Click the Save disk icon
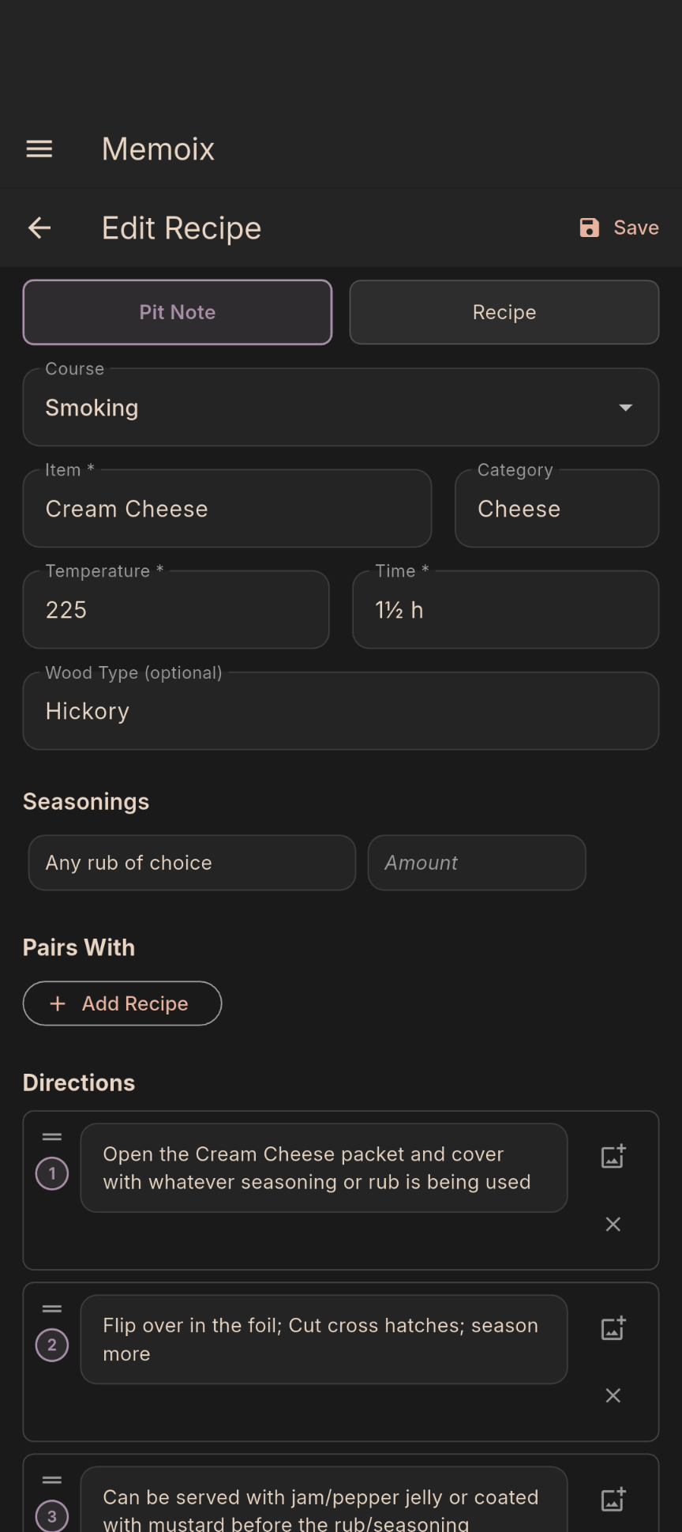Viewport: 682px width, 1532px height. click(x=588, y=228)
